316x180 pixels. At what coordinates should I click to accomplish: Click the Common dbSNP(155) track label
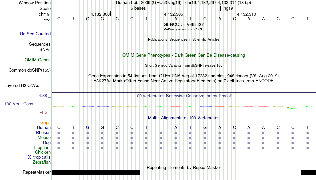coord(29,70)
